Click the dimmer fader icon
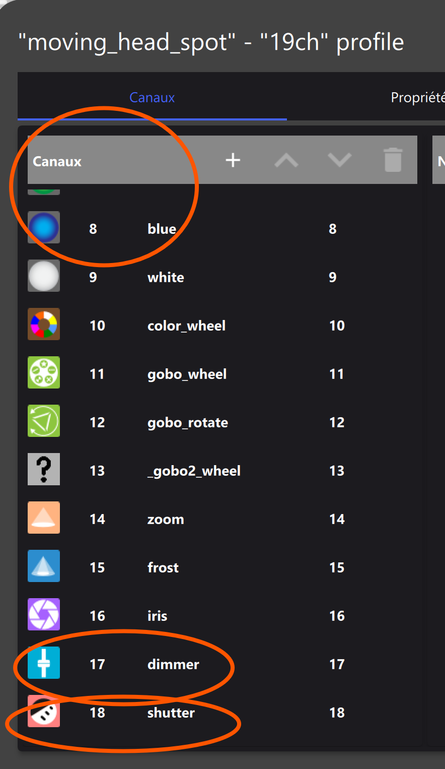 (x=44, y=663)
